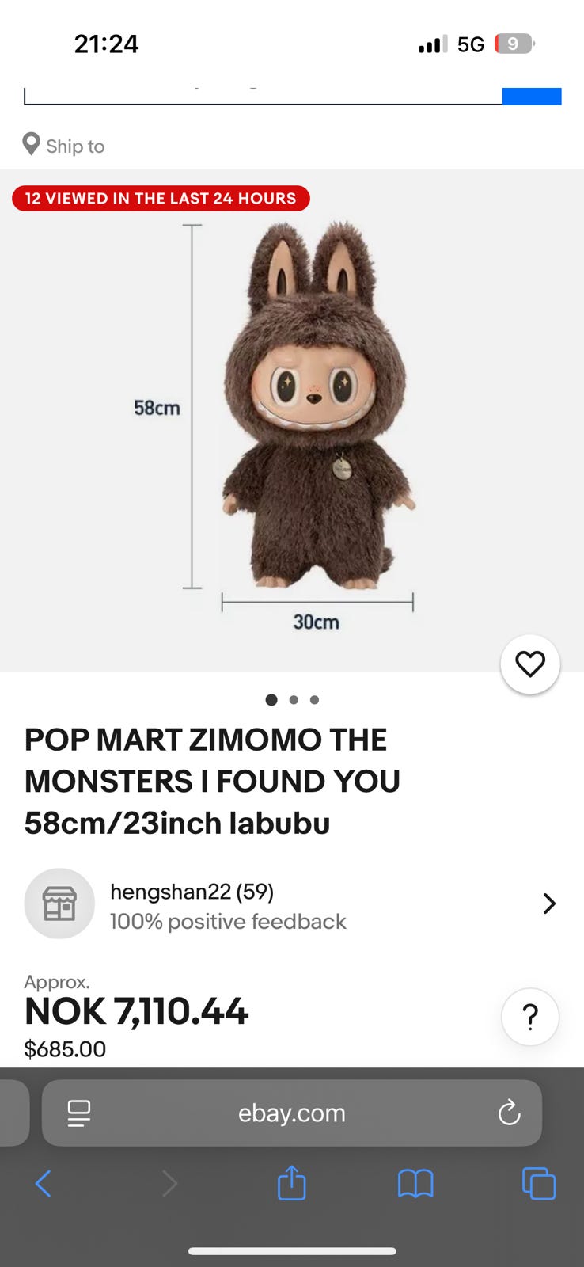Tap the seller store icon
This screenshot has height=1267, width=584.
point(59,904)
